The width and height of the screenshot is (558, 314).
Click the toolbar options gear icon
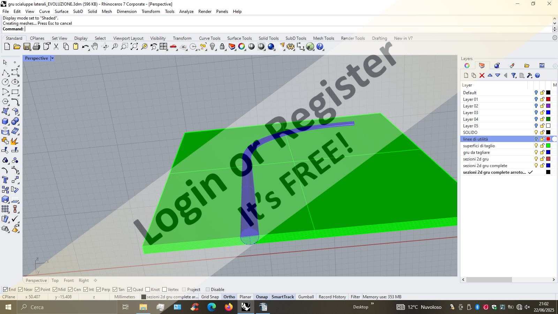(x=555, y=38)
